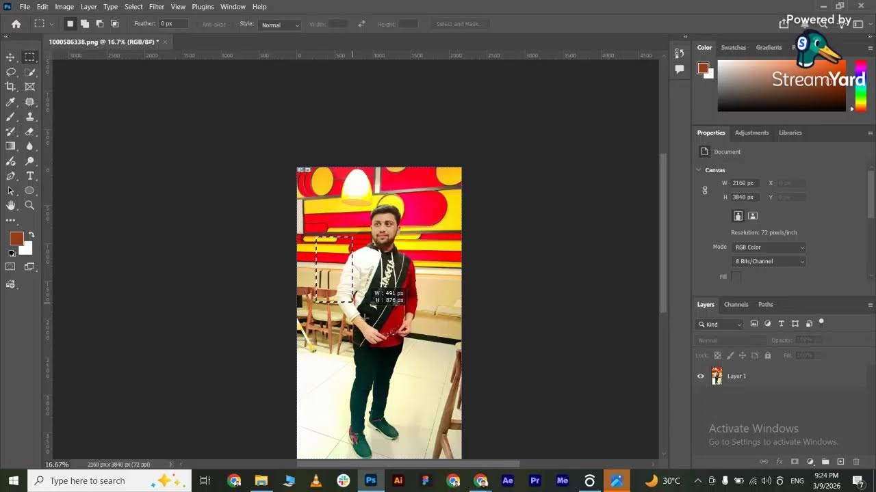Select the Crop tool
Viewport: 876px width, 492px height.
(10, 87)
